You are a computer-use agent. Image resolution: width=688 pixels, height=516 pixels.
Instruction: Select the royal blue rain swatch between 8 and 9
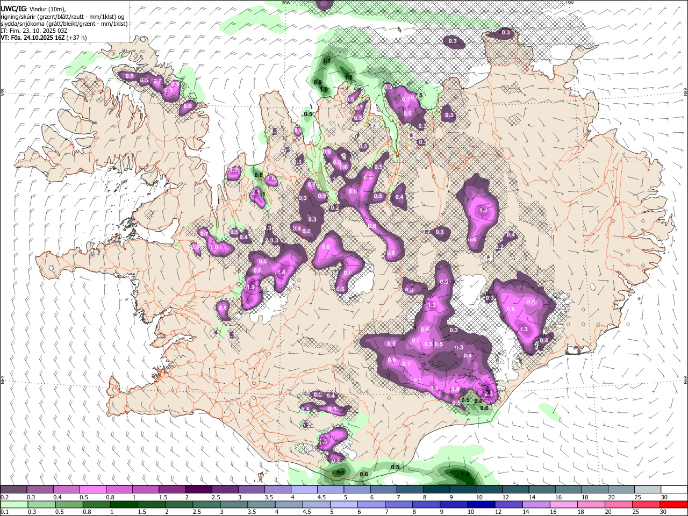click(x=426, y=505)
